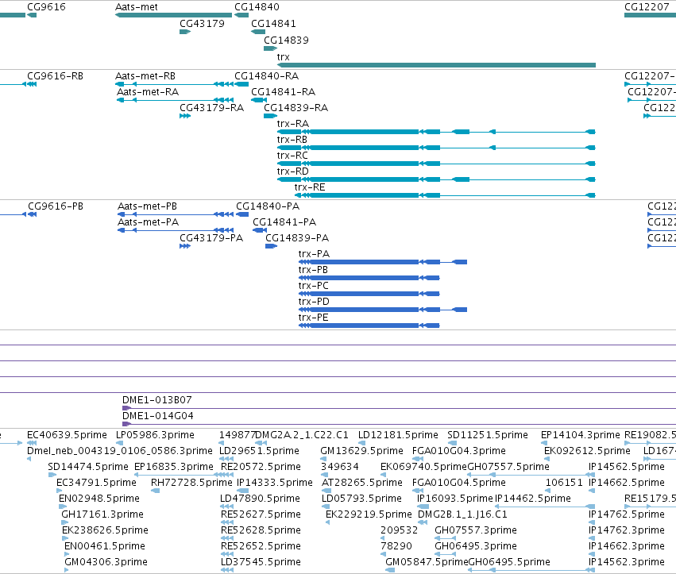
Task: Select EST EN02948.5prime
Action: (99, 499)
